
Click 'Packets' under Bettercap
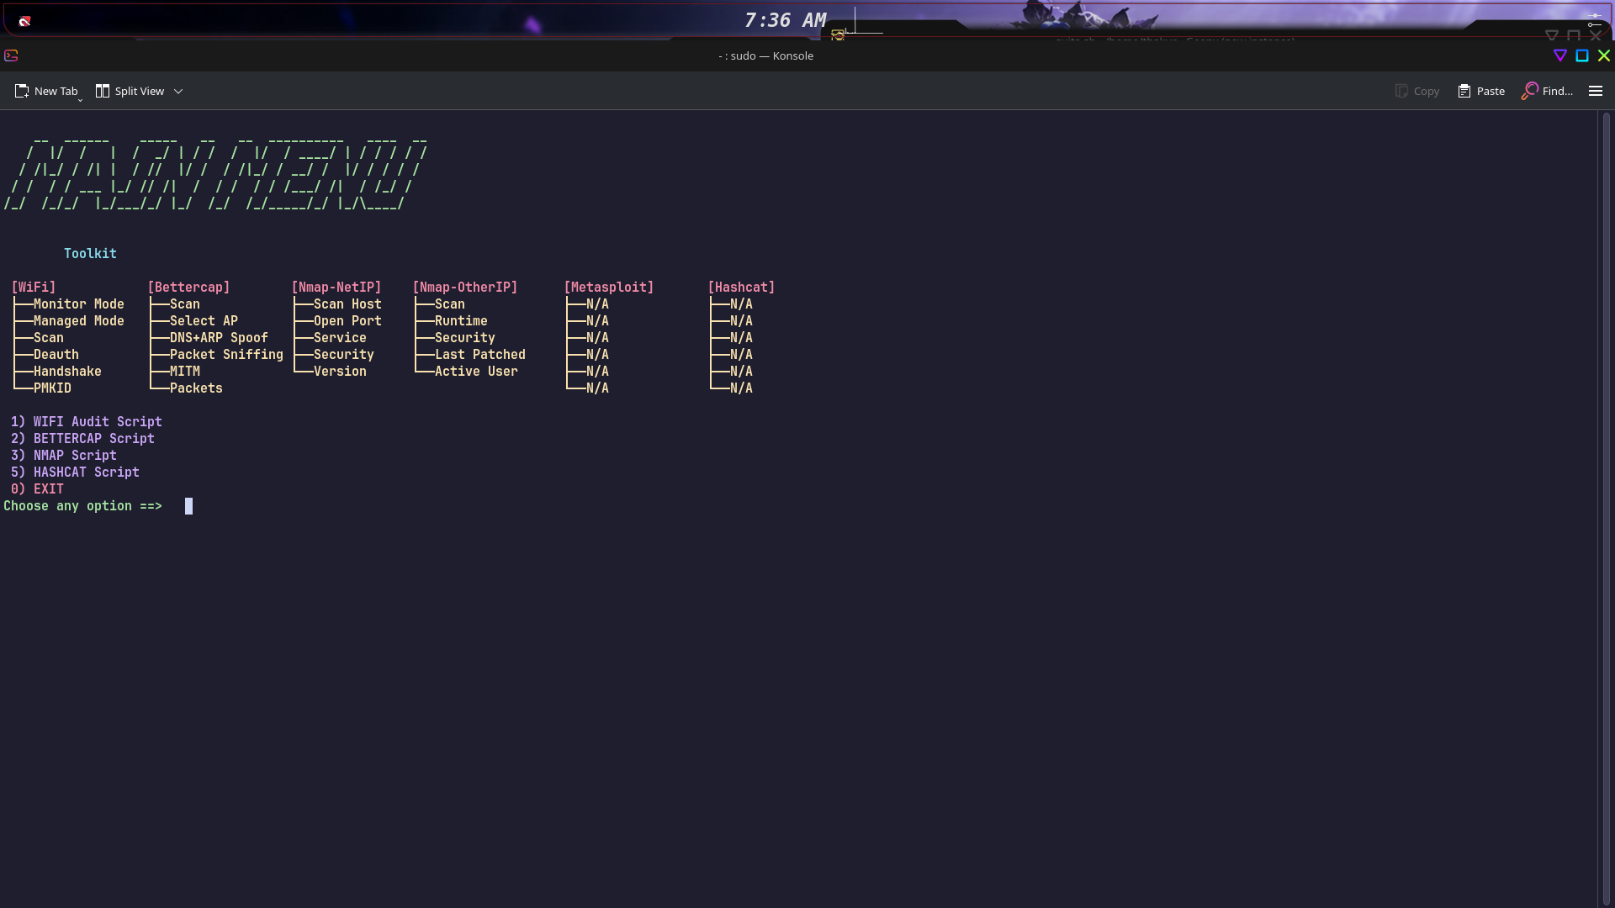point(196,388)
